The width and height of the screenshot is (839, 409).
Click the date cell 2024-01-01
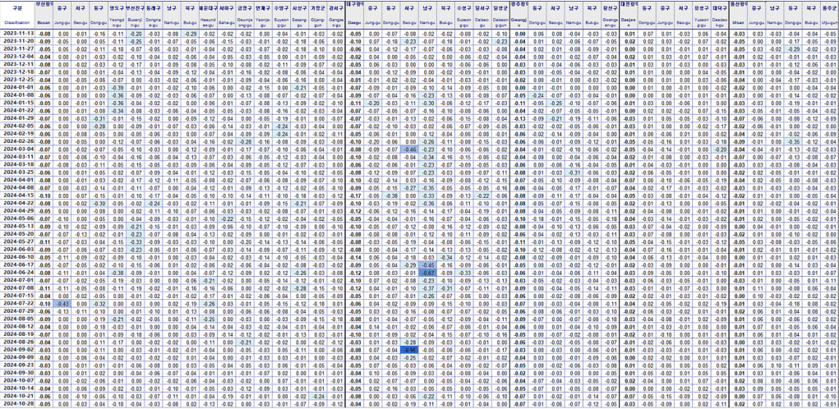17,86
